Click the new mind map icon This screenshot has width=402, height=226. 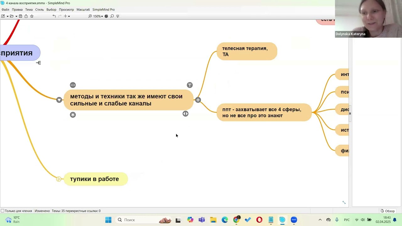pos(3,16)
